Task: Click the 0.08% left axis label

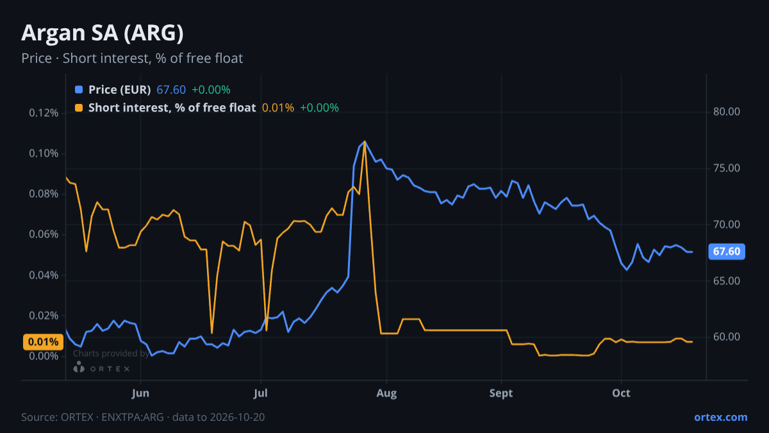Action: point(44,194)
